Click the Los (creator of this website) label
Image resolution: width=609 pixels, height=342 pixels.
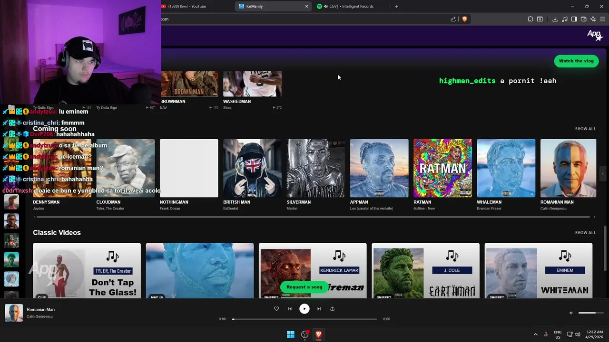point(372,209)
